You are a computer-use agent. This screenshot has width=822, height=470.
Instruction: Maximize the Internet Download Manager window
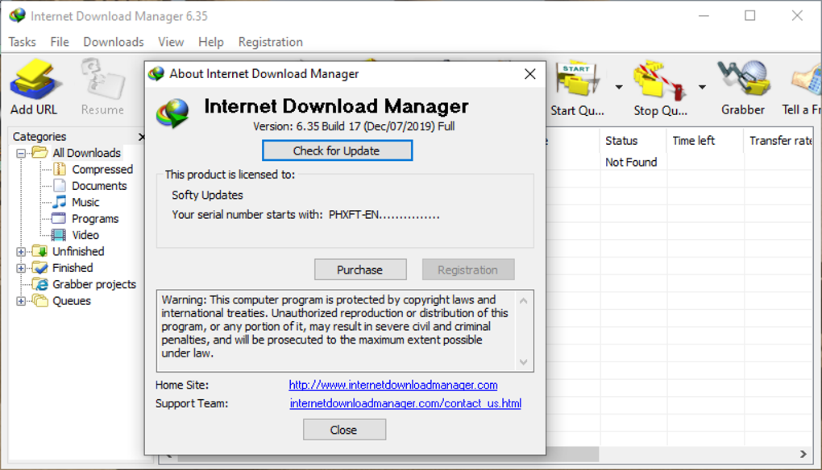coord(750,16)
